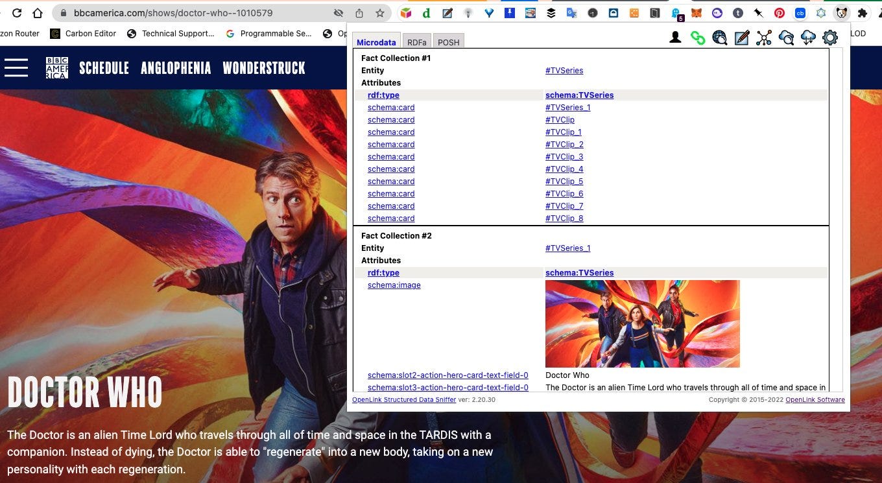Open SCHEDULE in site navigation

(104, 68)
